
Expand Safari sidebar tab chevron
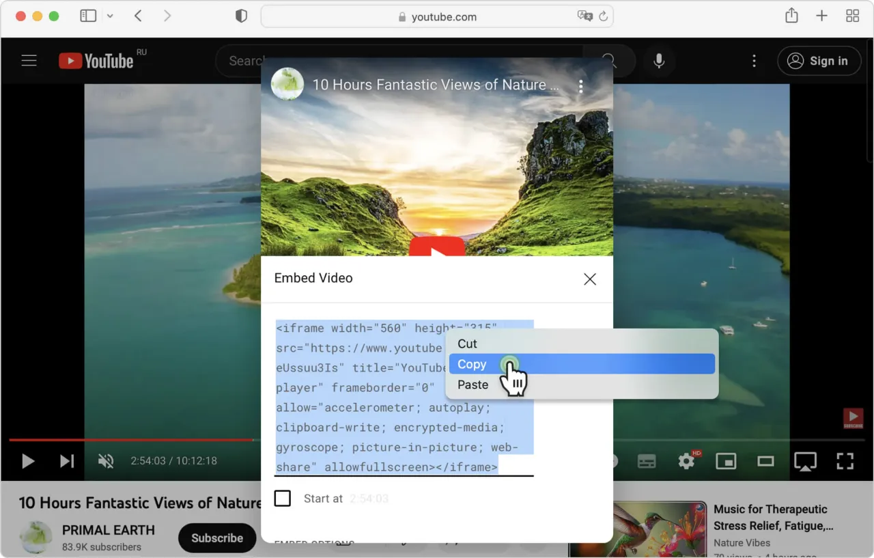111,15
